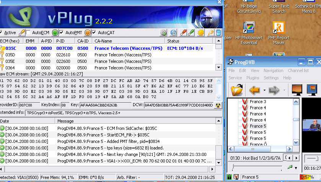Image resolution: width=321 pixels, height=182 pixels.
Task: Click the ECM (hex) column header
Action: (x=11, y=41)
